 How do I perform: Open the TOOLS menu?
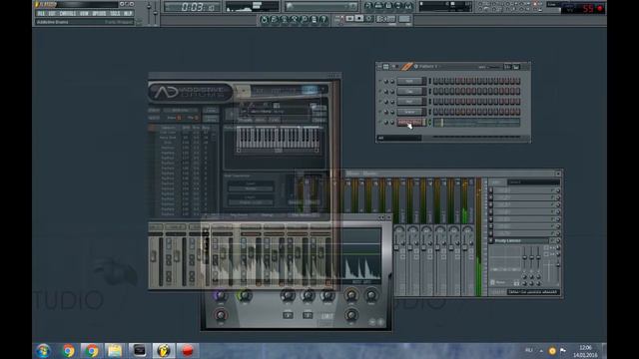point(116,13)
